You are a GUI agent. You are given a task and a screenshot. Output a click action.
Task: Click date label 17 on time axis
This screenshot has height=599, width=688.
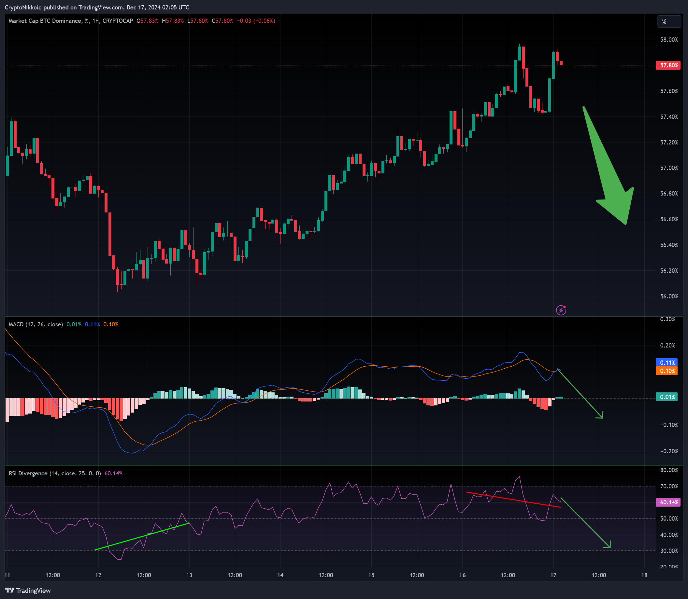[x=553, y=575]
